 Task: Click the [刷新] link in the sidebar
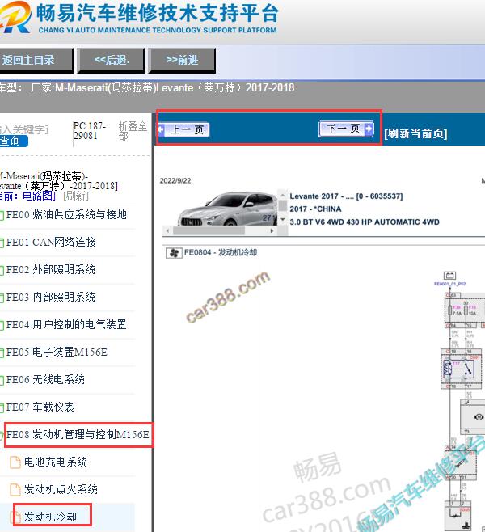76,196
